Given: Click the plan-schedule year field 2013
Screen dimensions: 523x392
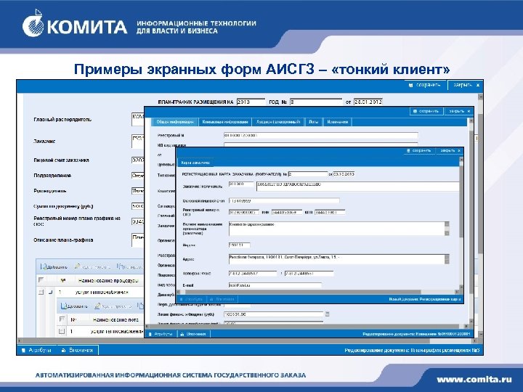Looking at the screenshot, I should (x=251, y=102).
